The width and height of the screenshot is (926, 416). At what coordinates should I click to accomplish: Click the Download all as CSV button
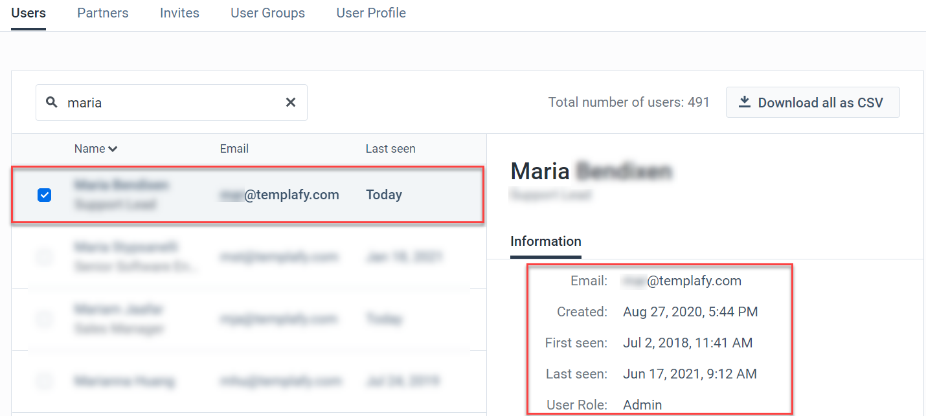(x=813, y=102)
